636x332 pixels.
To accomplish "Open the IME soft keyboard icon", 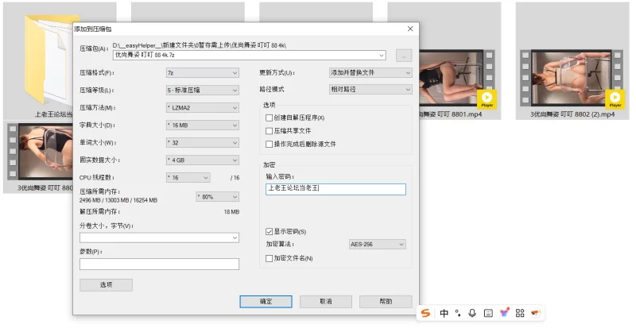I will [x=488, y=313].
